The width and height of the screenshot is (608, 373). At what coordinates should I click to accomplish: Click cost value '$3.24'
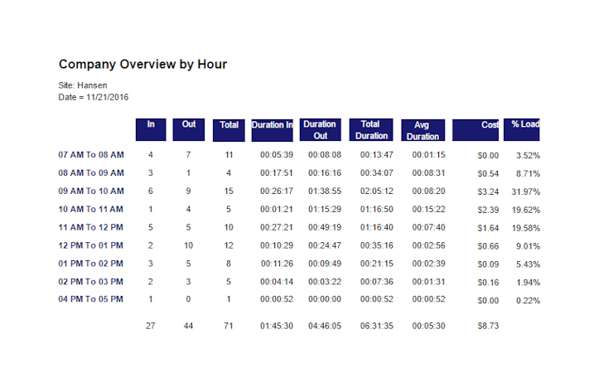pyautogui.click(x=488, y=192)
